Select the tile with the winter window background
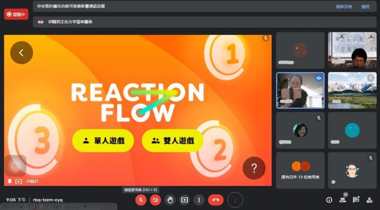Image resolution: width=380 pixels, height=210 pixels. [352, 50]
